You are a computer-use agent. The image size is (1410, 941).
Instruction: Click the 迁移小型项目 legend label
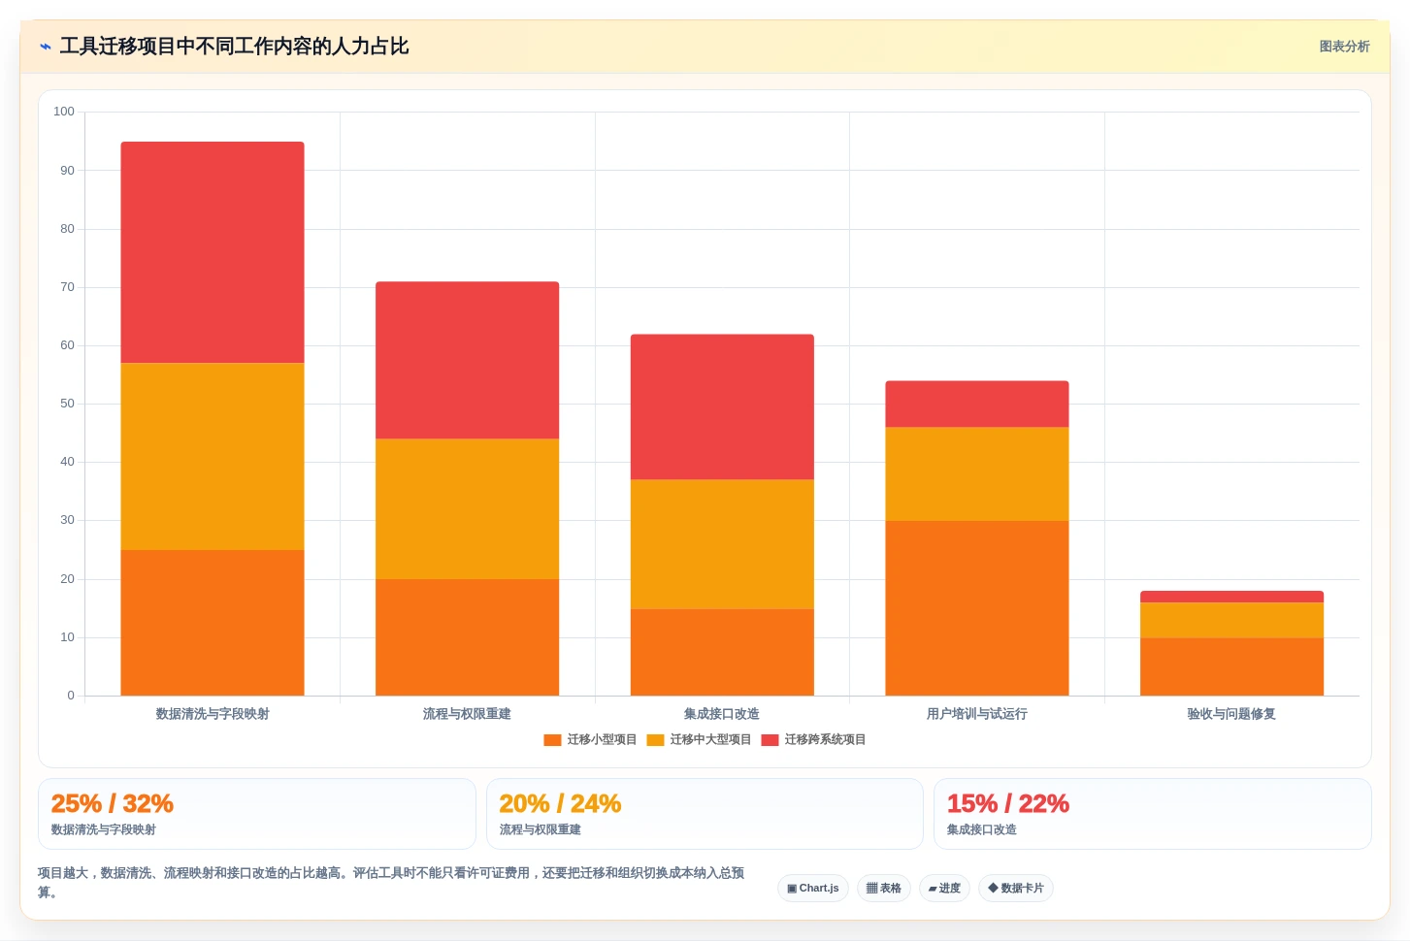[602, 740]
